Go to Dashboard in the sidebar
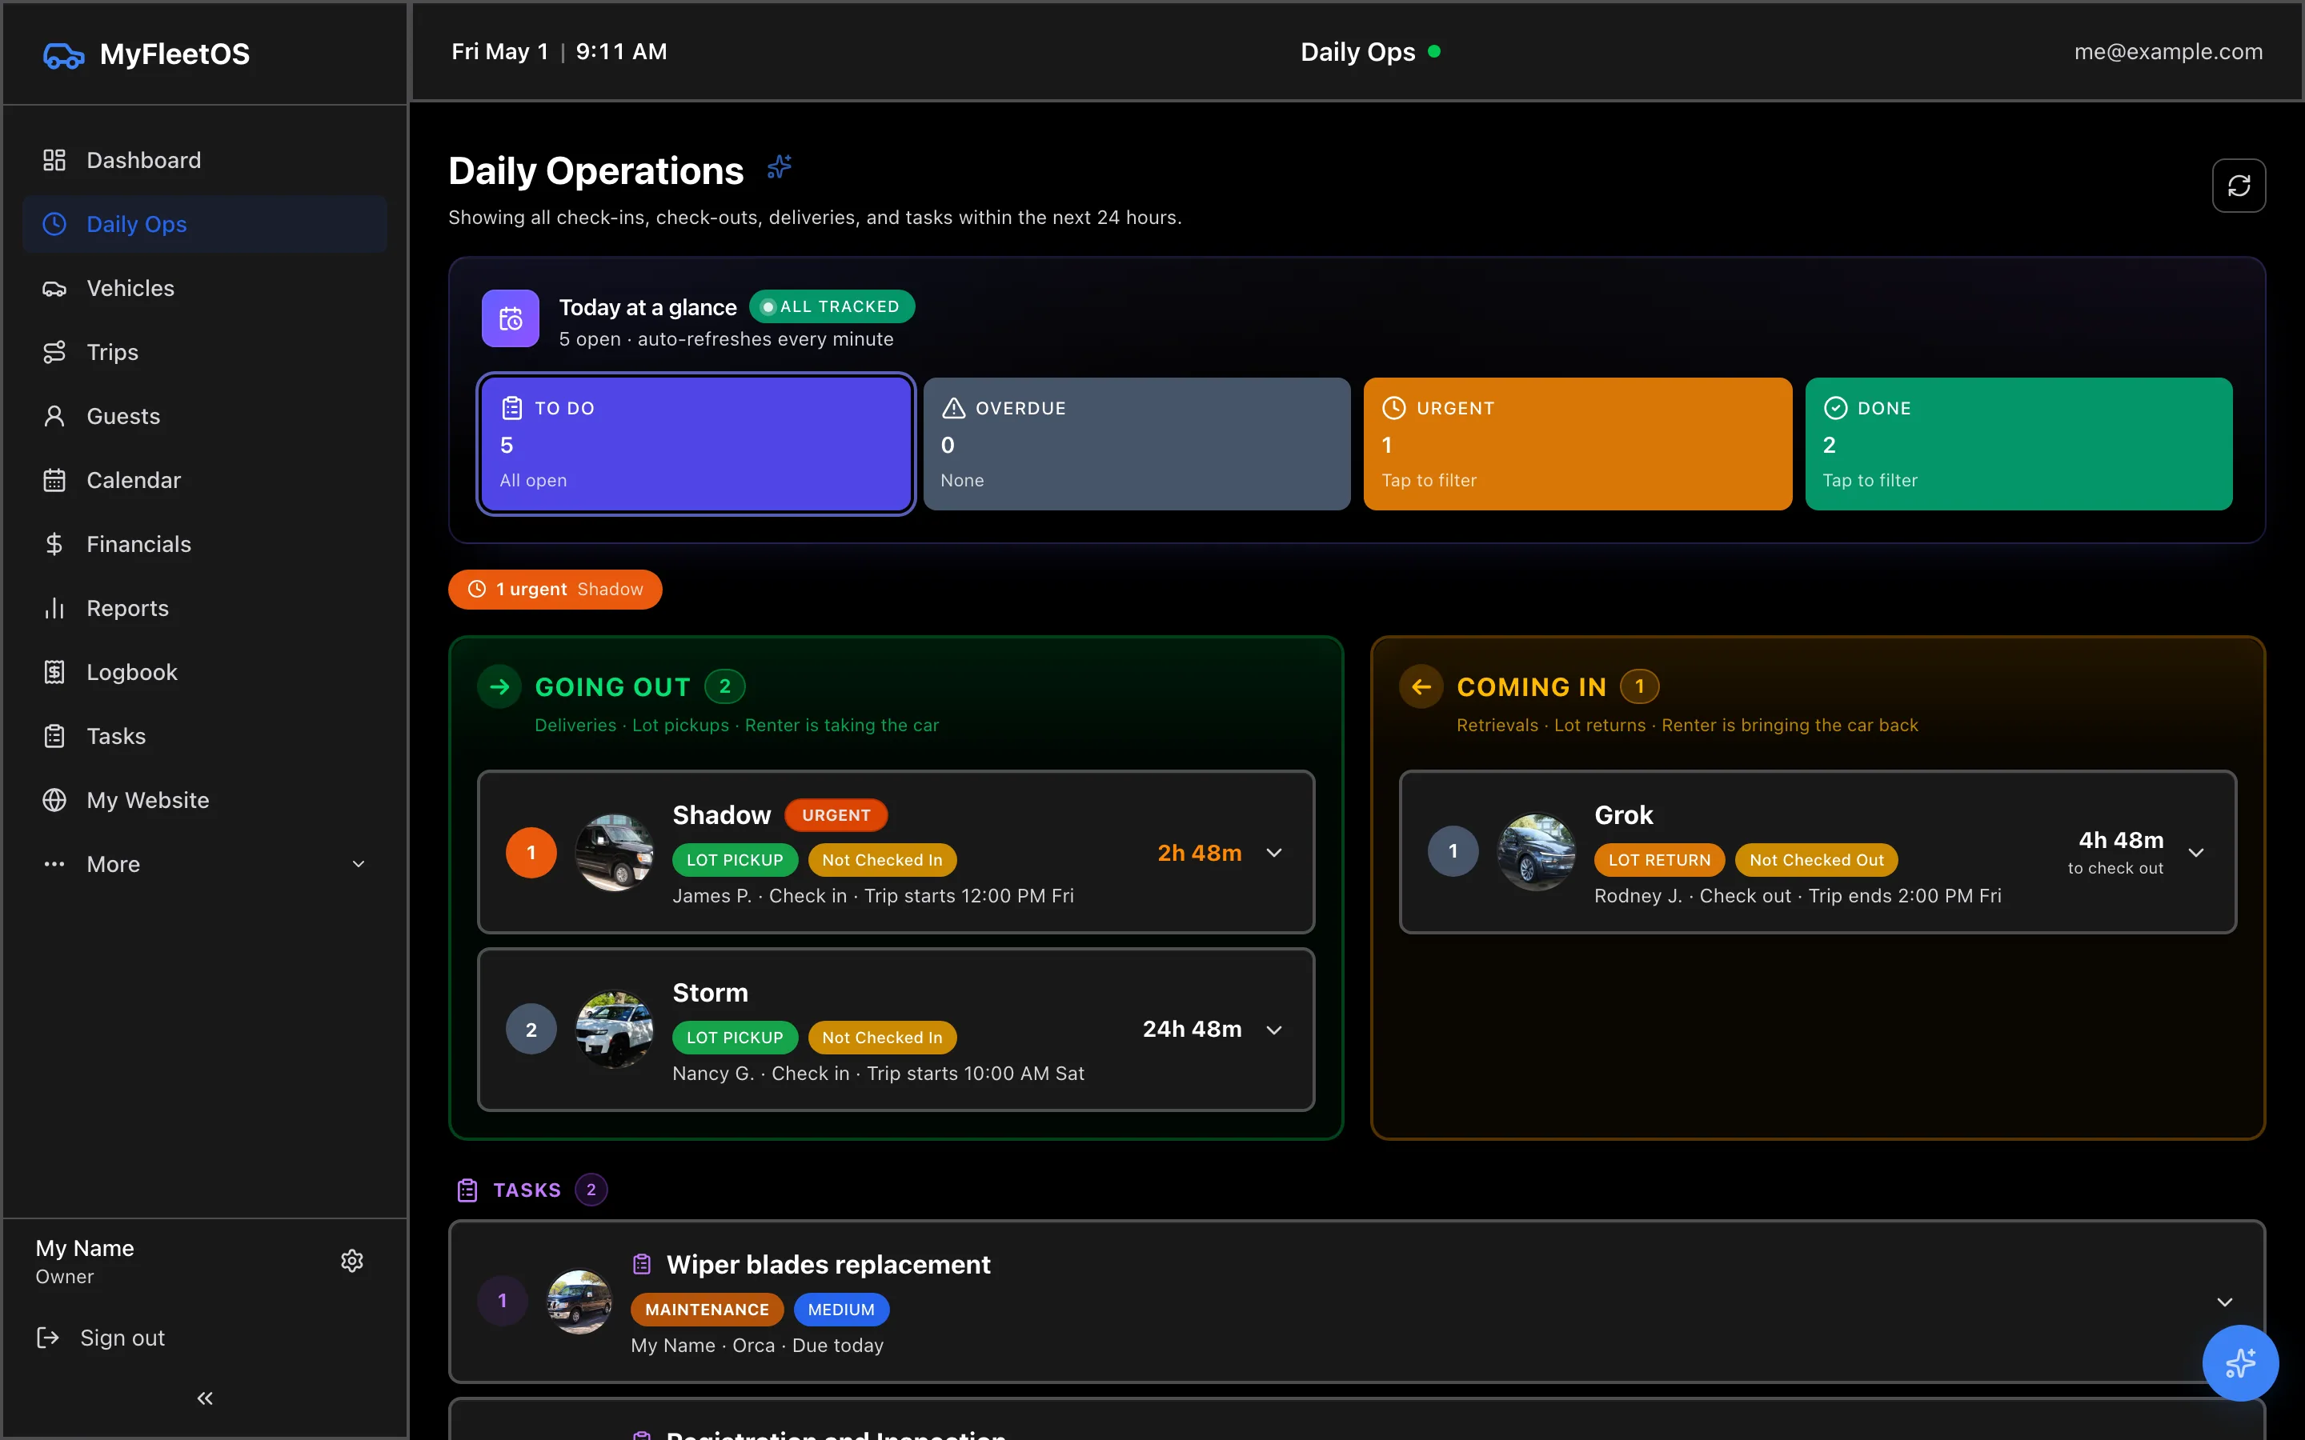The image size is (2305, 1440). click(x=205, y=160)
